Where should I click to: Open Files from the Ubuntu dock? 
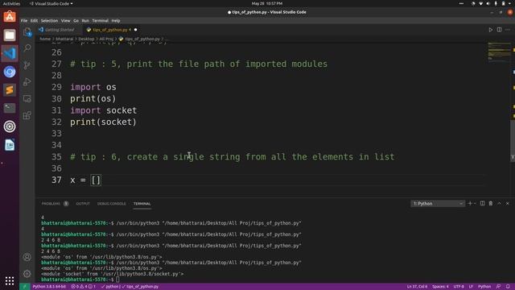(x=10, y=35)
